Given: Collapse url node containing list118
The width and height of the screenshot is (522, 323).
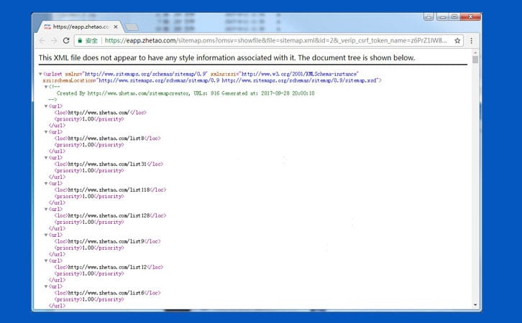Looking at the screenshot, I should coord(46,184).
